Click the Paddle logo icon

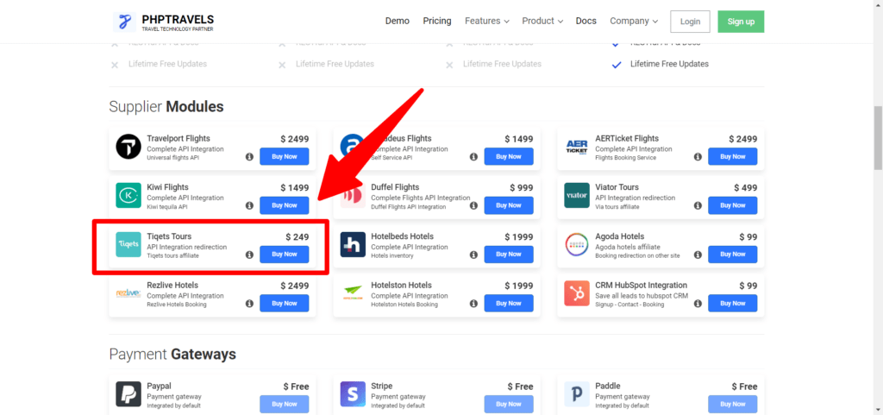point(577,394)
